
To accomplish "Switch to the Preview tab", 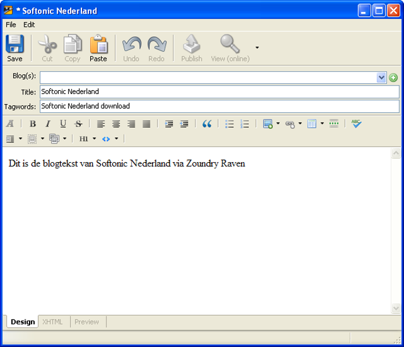I will (x=87, y=322).
